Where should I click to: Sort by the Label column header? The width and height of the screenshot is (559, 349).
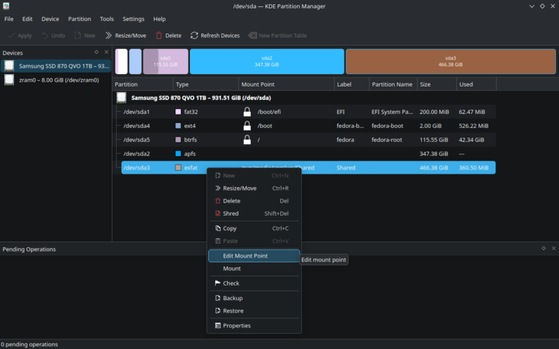point(351,84)
